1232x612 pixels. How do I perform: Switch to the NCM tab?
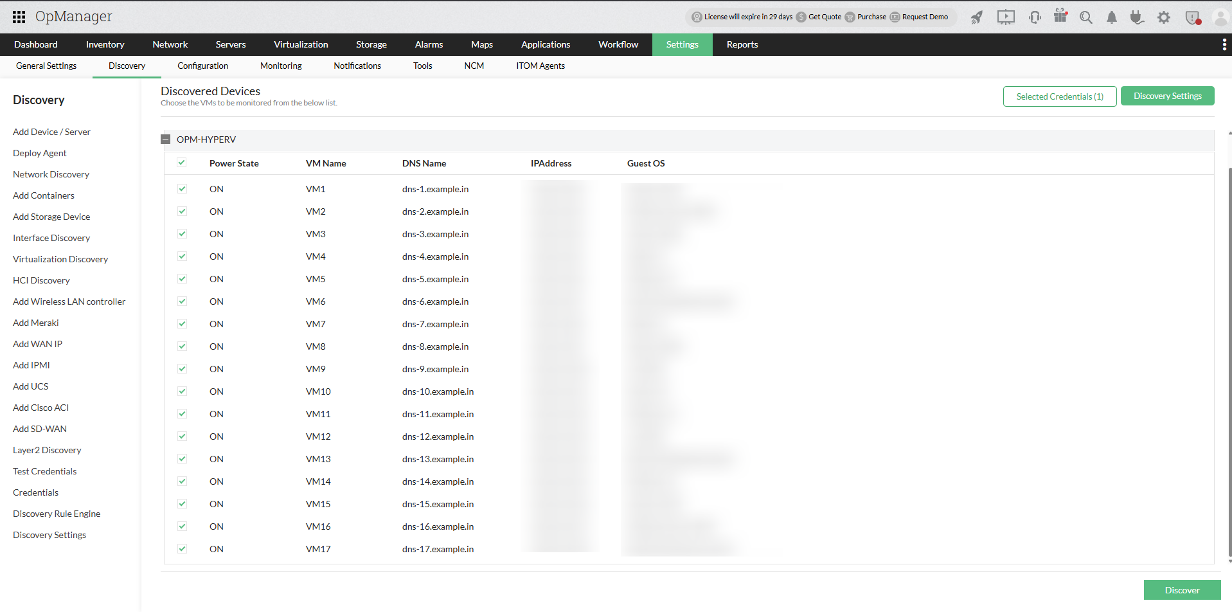pyautogui.click(x=474, y=66)
